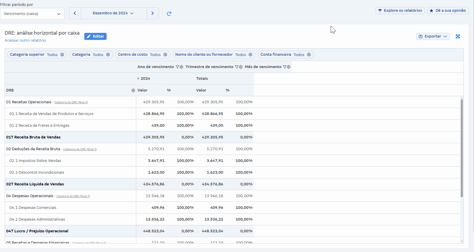The image size is (474, 252).
Task: Click the table vertical scrollbar
Action: coord(462,148)
